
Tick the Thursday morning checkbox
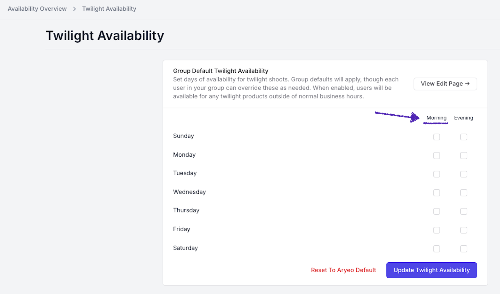click(x=436, y=211)
